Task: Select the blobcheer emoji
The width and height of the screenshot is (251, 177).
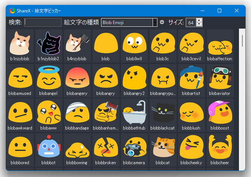Action: (x=220, y=150)
